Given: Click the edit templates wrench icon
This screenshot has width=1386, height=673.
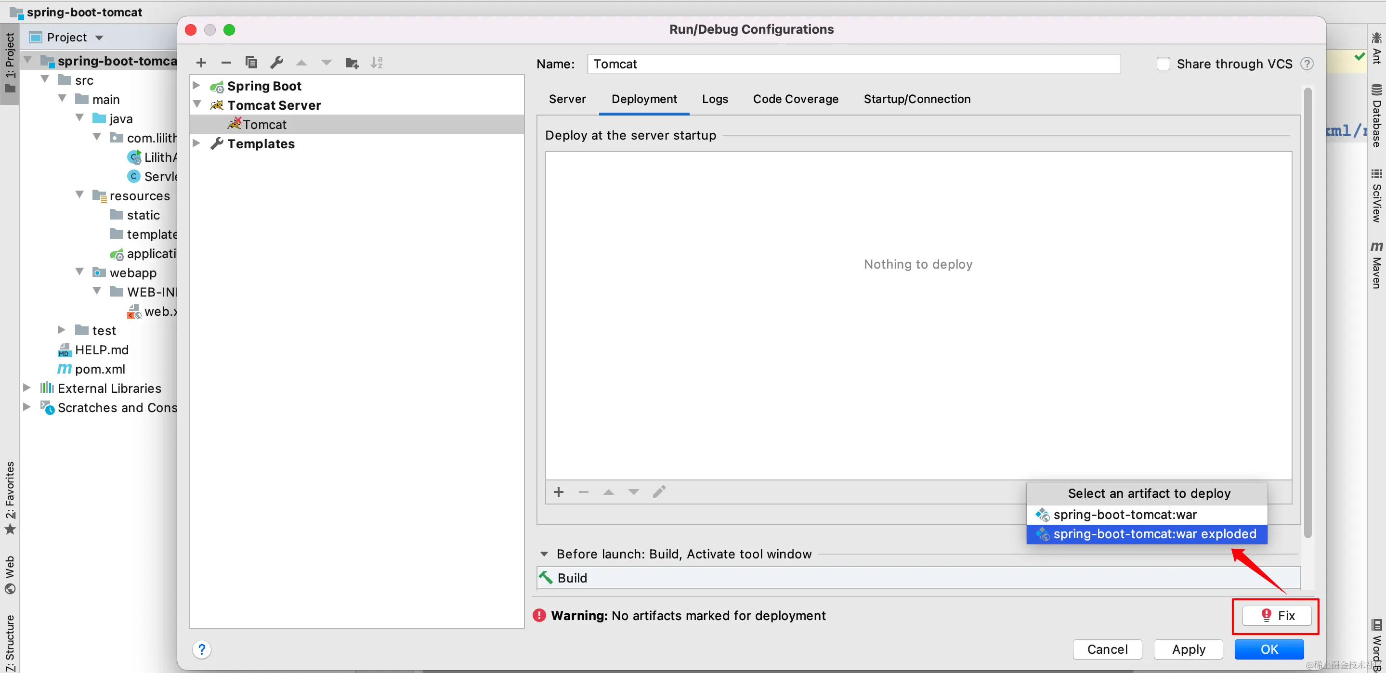Looking at the screenshot, I should (x=276, y=63).
